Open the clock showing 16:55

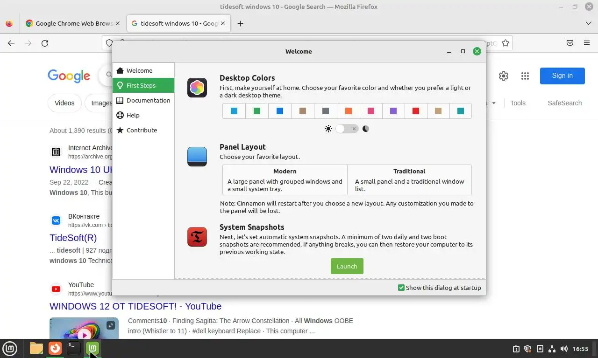click(580, 349)
